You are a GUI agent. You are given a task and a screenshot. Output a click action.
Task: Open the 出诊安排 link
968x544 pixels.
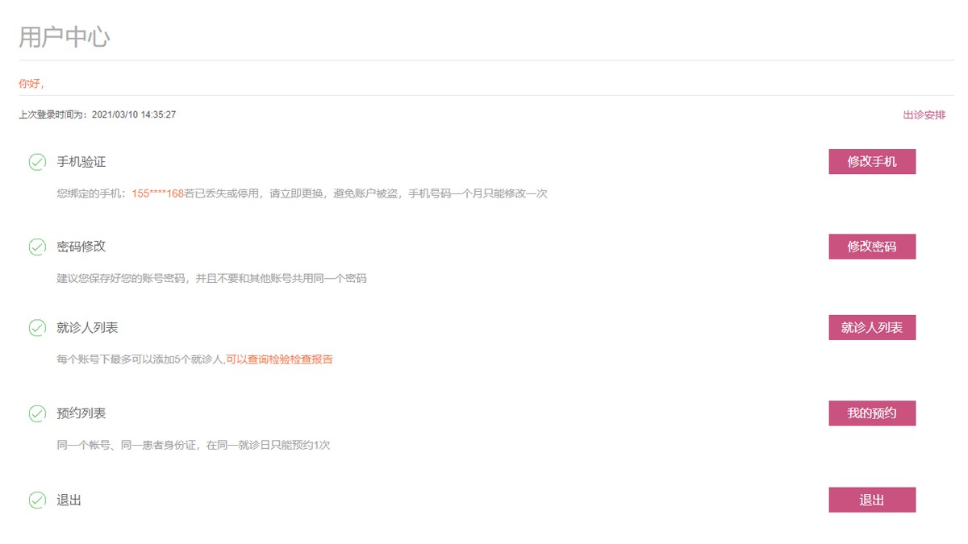924,115
